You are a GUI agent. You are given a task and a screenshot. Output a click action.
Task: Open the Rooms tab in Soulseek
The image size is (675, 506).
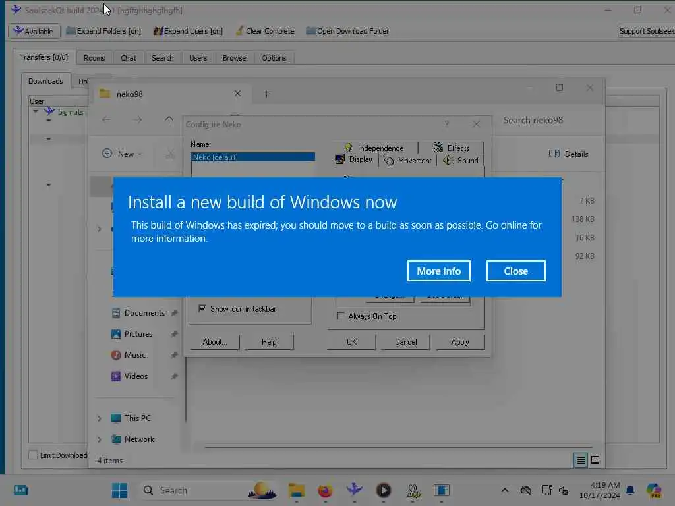coord(94,58)
